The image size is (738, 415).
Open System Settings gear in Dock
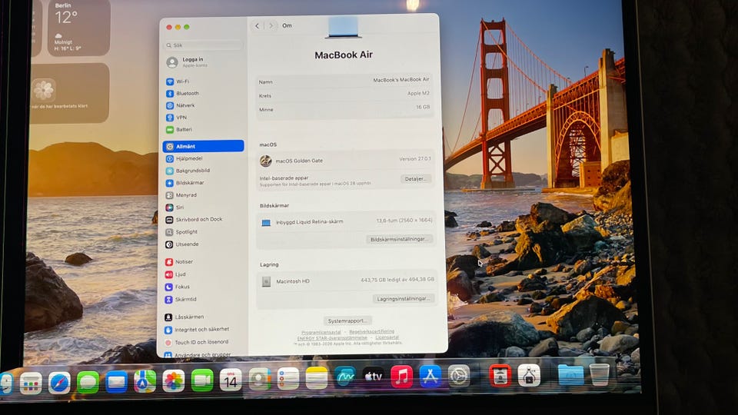pos(459,376)
